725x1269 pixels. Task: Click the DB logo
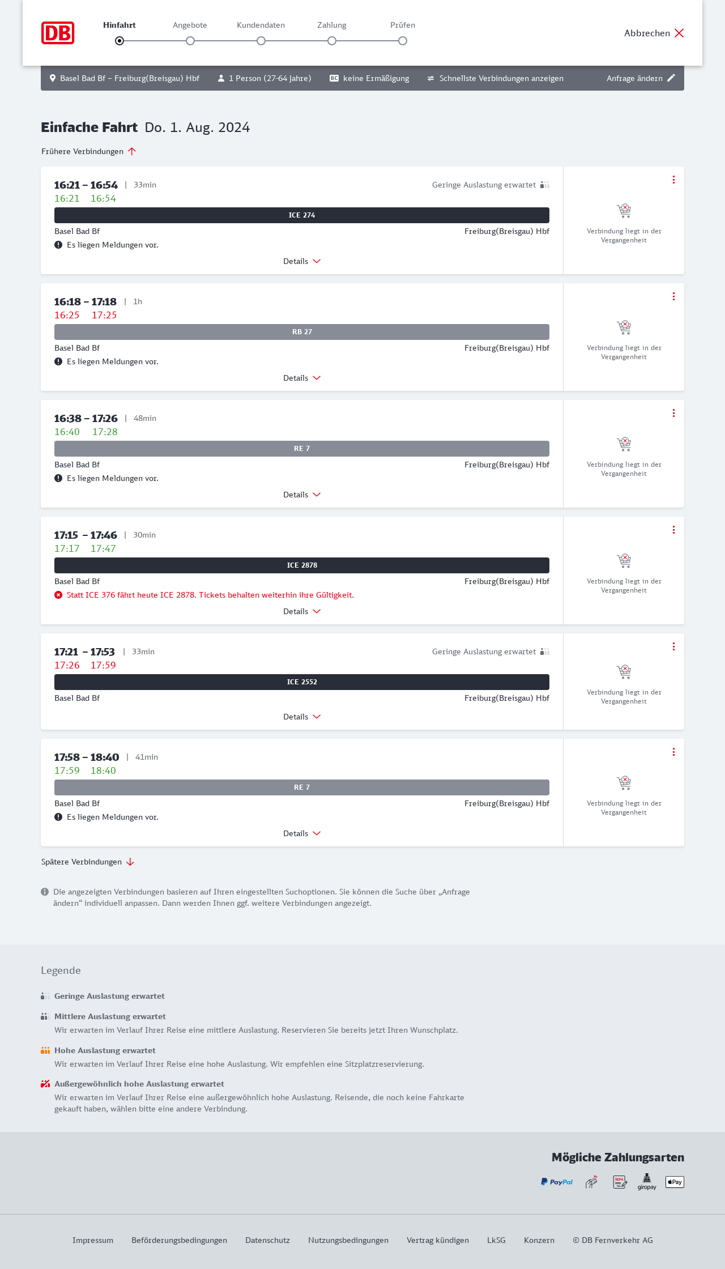[x=58, y=33]
